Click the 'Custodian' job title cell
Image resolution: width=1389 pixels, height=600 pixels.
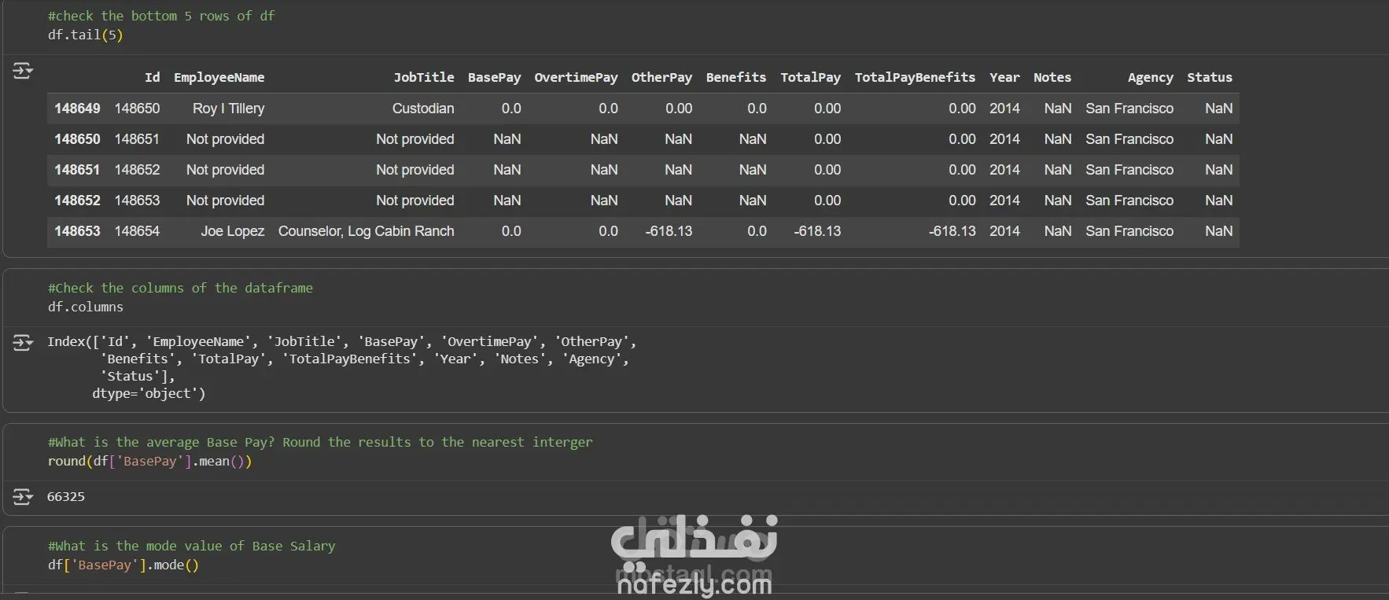coord(423,109)
